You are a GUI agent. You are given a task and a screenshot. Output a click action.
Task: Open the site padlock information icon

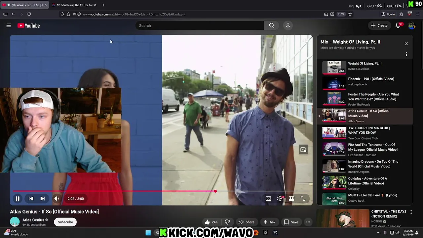coord(68,14)
